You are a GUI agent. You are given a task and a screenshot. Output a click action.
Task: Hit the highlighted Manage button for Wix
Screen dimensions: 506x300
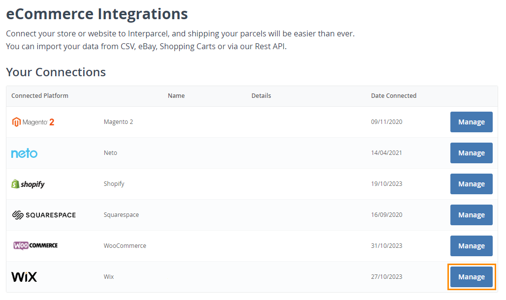(471, 277)
